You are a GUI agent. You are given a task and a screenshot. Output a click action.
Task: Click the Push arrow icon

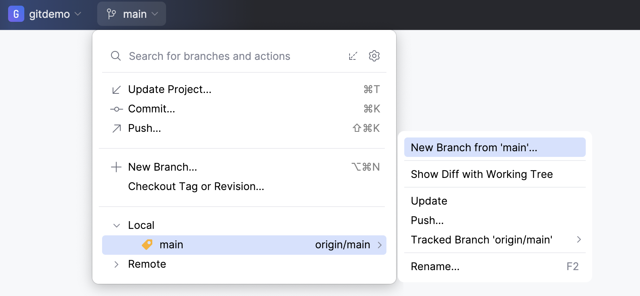[116, 128]
